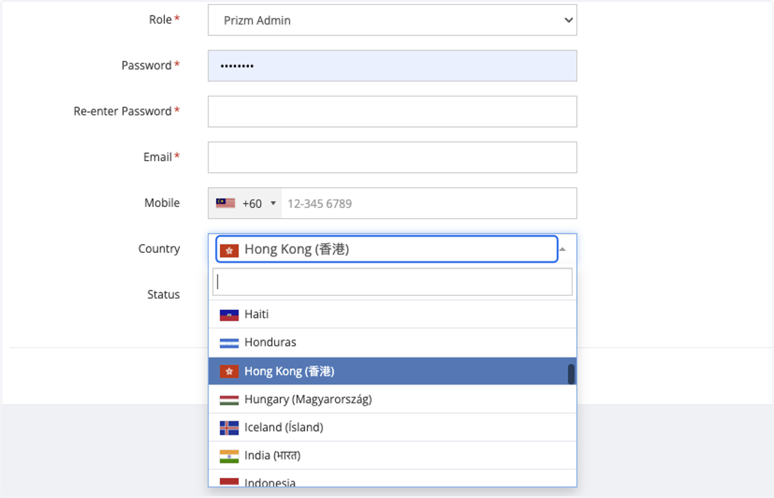Click the Haiti flag icon
Viewport: 774px width, 498px height.
point(229,315)
